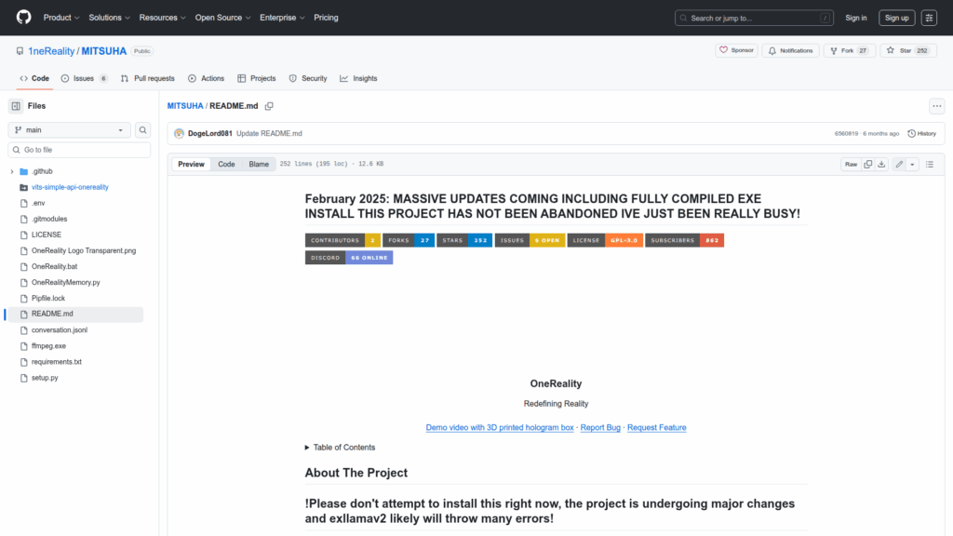Viewport: 953px width, 536px height.
Task: Click the Sign up button
Action: pos(896,18)
